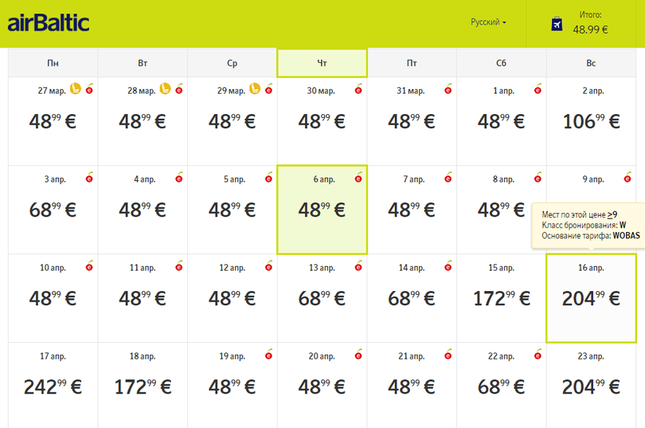Pick the 16 апр. fare of 204.99 €
The height and width of the screenshot is (428, 645).
pyautogui.click(x=591, y=299)
